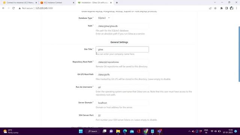
Task: Click the Chrome icon on taskbar
Action: click(145, 131)
